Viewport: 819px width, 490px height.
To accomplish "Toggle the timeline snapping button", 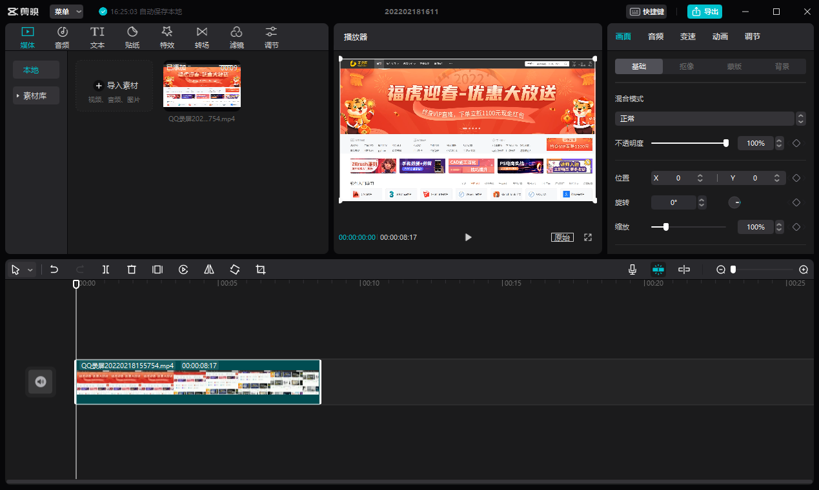I will 658,269.
